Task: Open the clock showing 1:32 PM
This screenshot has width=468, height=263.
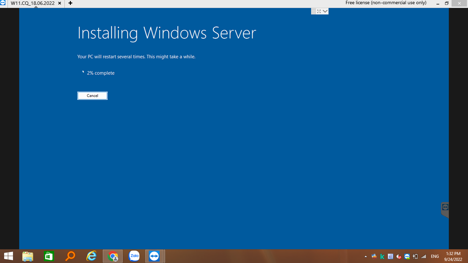Action: [x=453, y=256]
